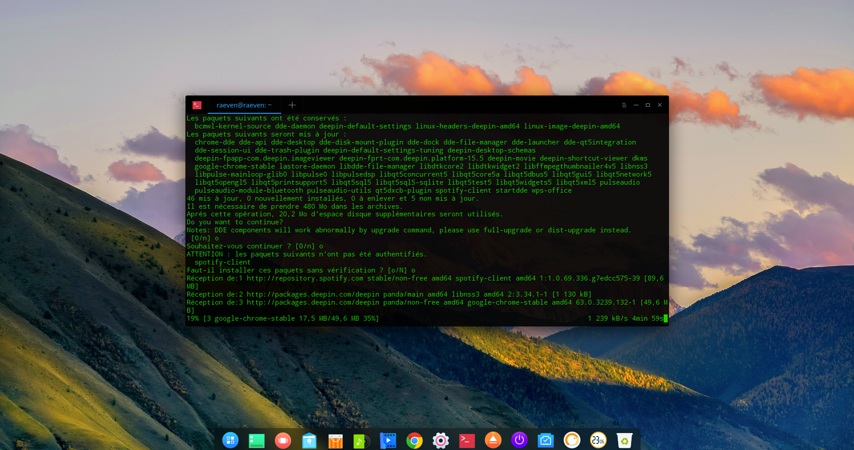Viewport: 854px width, 450px height.
Task: Open the purple power shutdown icon
Action: point(519,441)
